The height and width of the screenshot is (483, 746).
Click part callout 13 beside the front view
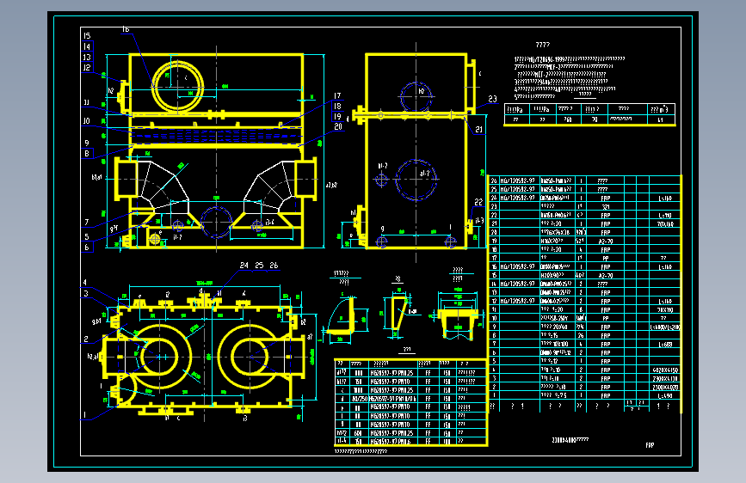87,57
